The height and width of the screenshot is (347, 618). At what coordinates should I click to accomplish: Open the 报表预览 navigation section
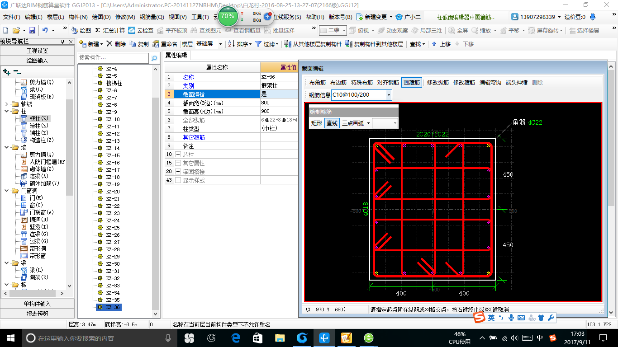point(37,313)
